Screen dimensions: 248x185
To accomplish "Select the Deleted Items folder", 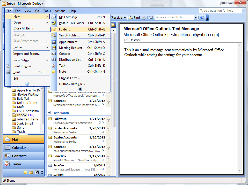I will click(27, 103).
